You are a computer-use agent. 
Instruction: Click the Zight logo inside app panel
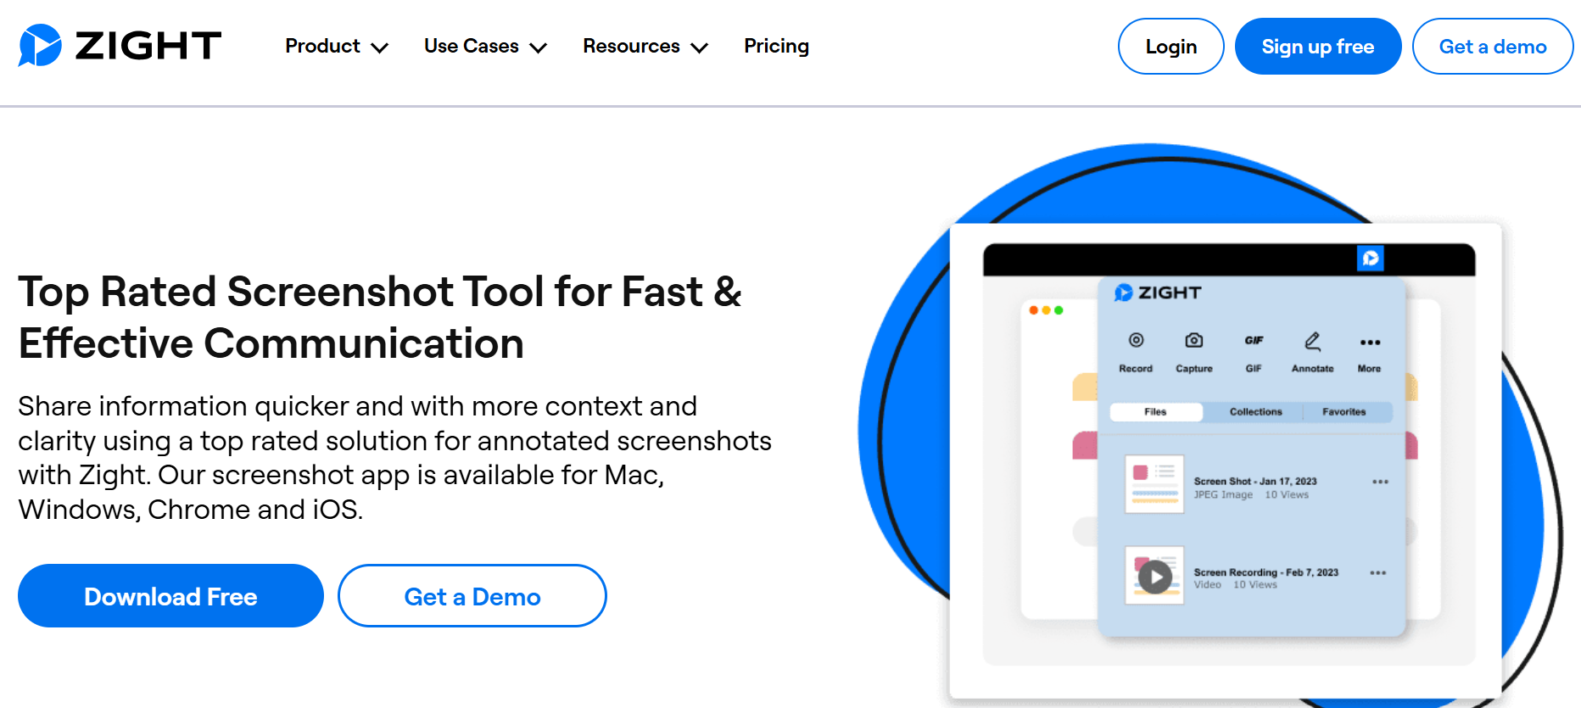pos(1158,293)
